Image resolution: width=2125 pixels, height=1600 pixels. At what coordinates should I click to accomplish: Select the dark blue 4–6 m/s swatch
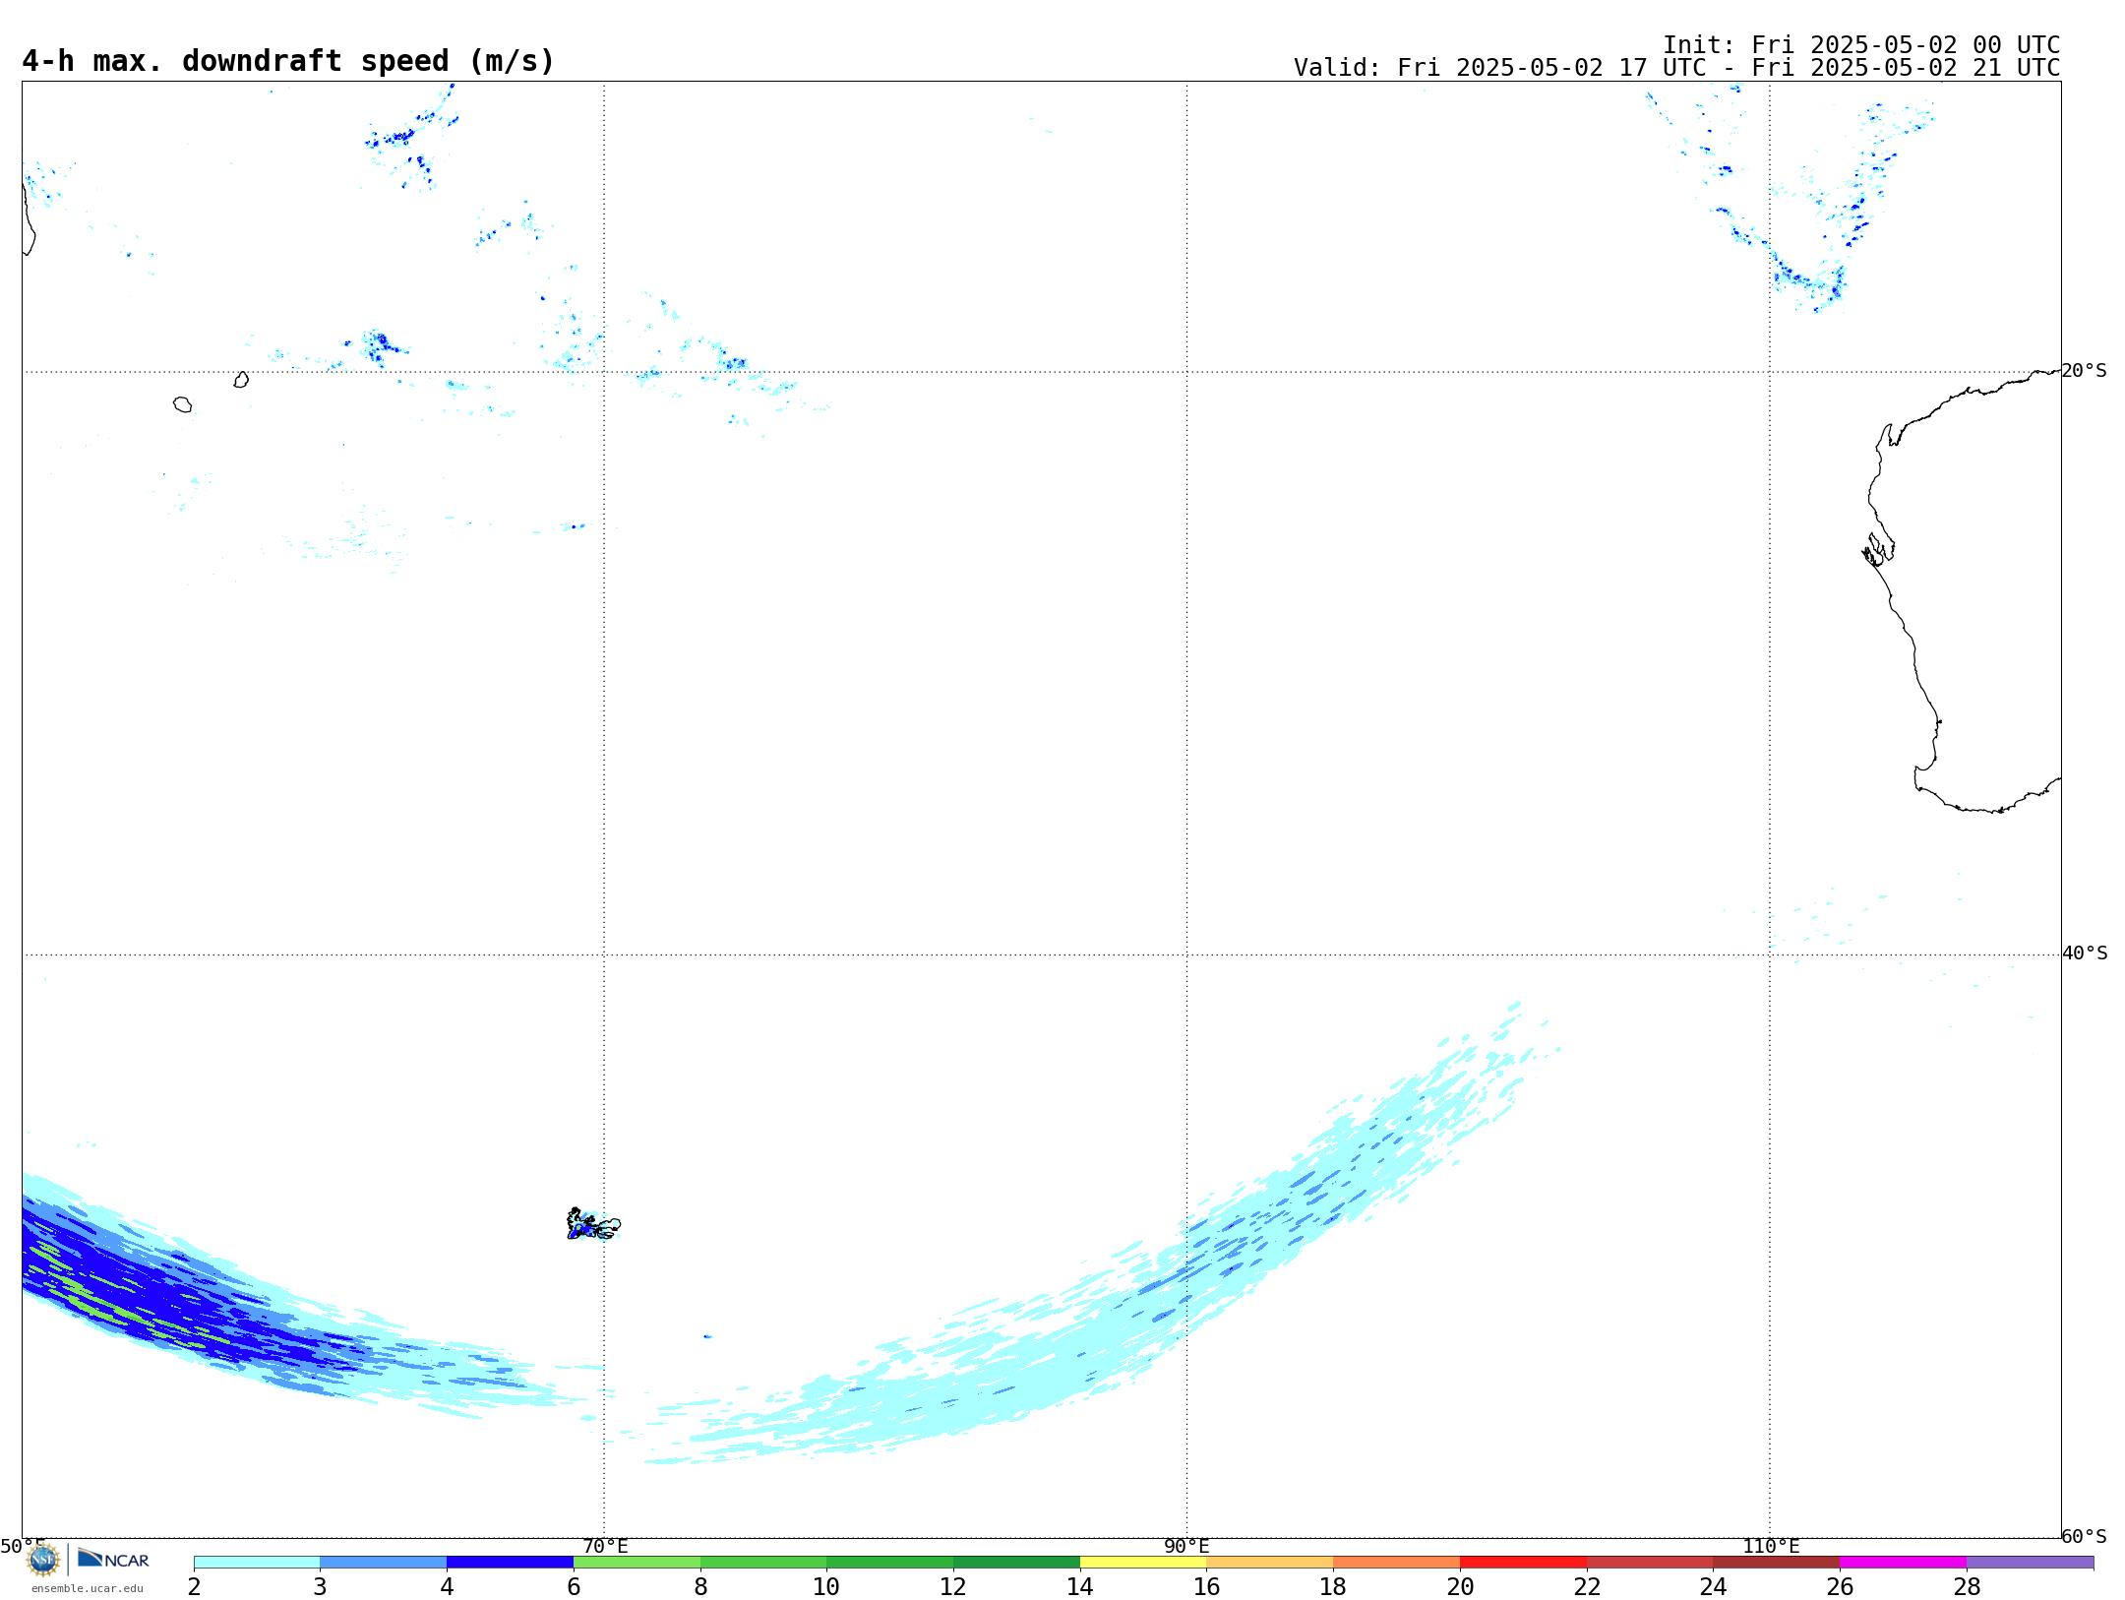point(510,1563)
